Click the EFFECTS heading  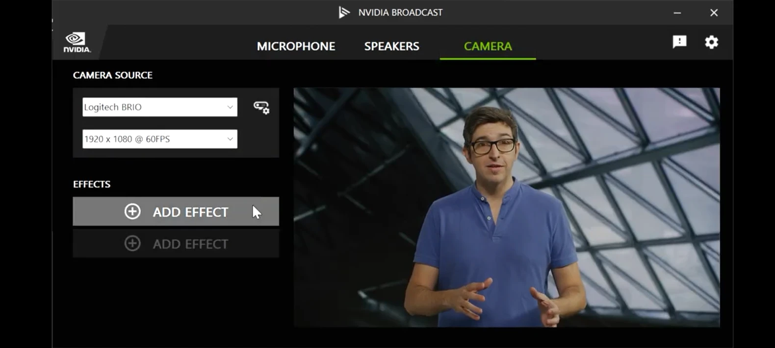coord(92,185)
